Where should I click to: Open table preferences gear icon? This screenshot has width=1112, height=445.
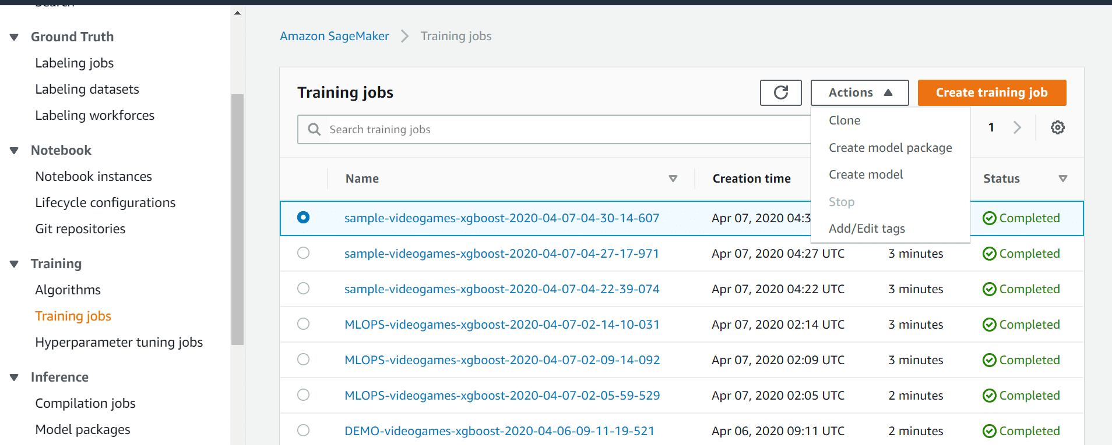[1057, 127]
